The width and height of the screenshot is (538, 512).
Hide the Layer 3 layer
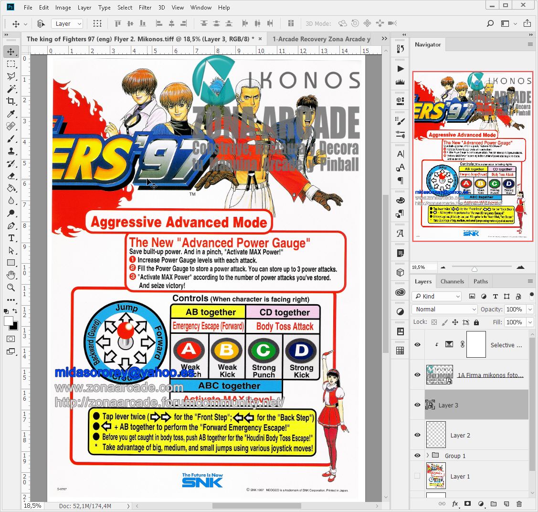coord(417,405)
